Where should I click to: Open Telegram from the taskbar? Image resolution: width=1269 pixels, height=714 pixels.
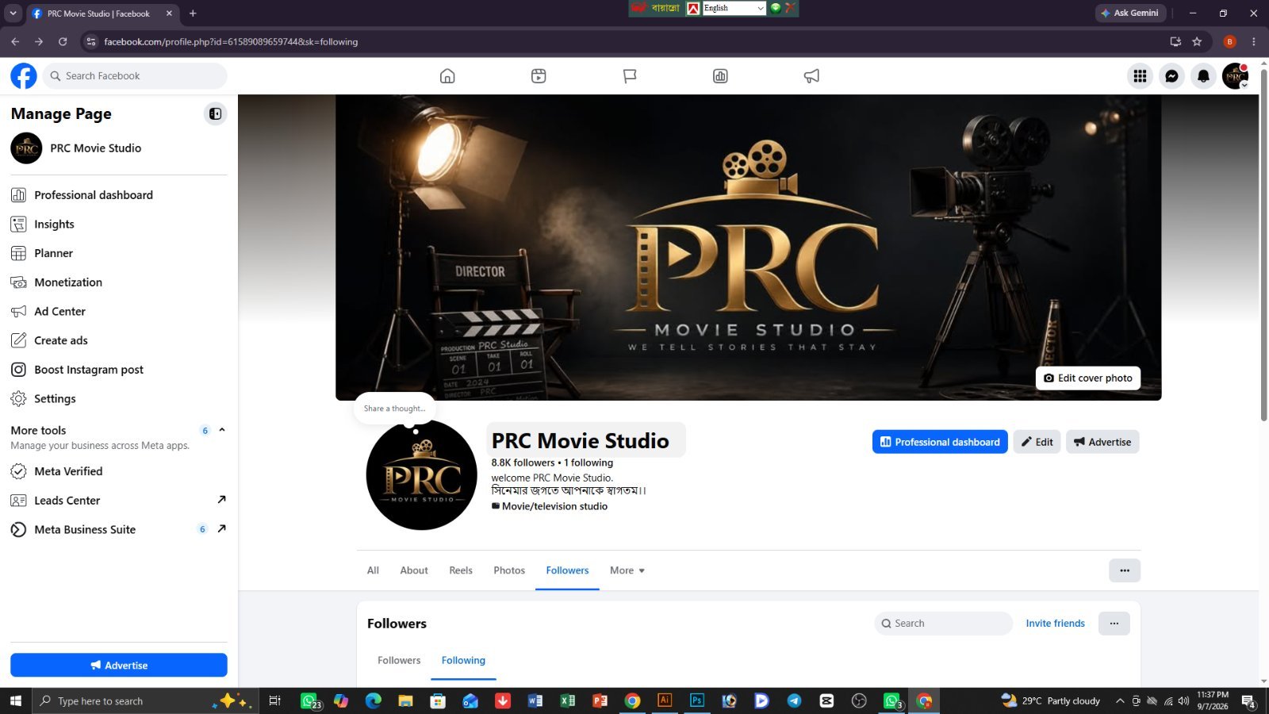[x=794, y=701]
